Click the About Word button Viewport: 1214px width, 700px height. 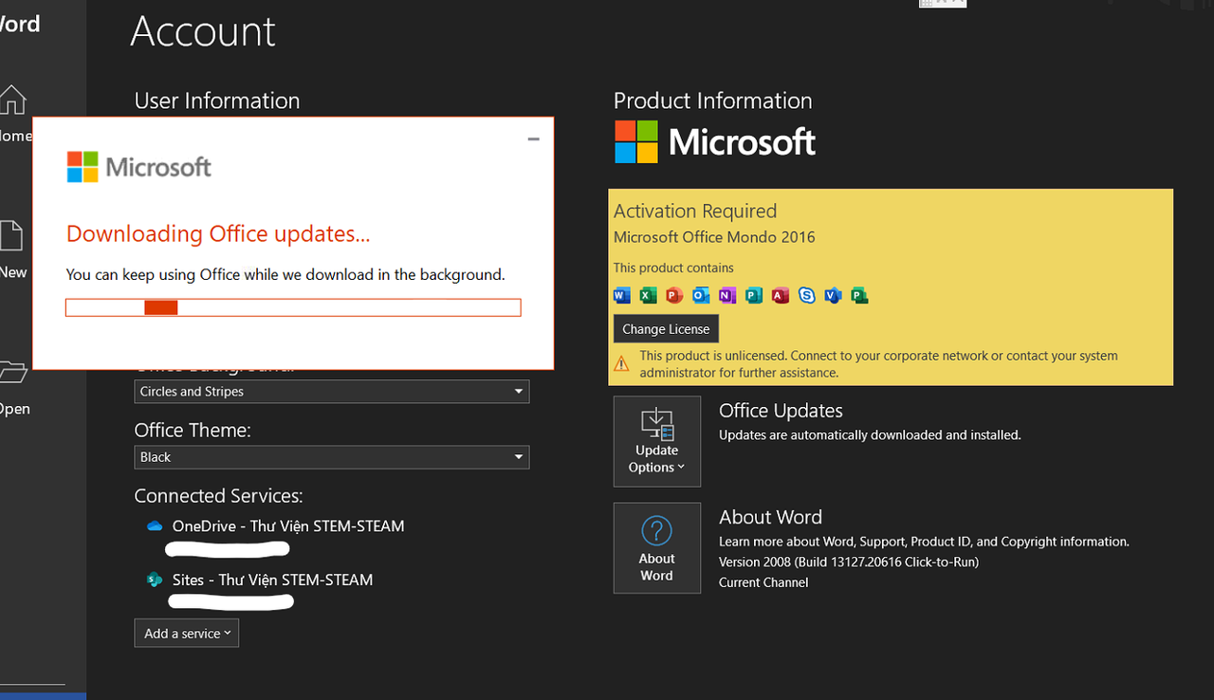pos(656,548)
